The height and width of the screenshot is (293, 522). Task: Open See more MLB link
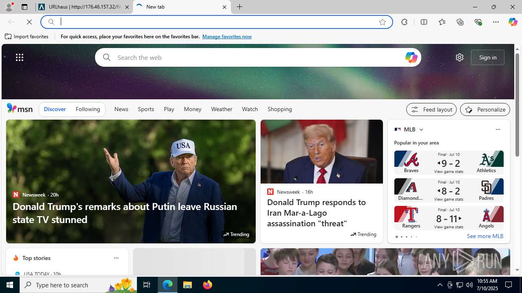(x=485, y=236)
